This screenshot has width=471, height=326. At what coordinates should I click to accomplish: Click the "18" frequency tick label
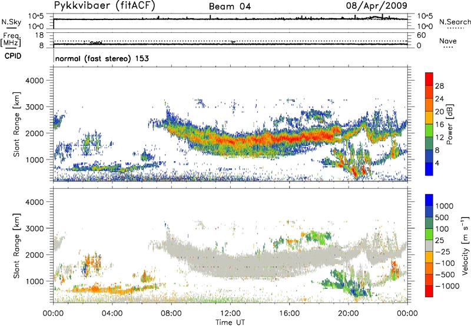click(x=39, y=35)
